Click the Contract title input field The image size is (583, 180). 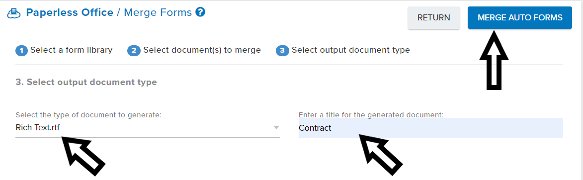[x=430, y=128]
